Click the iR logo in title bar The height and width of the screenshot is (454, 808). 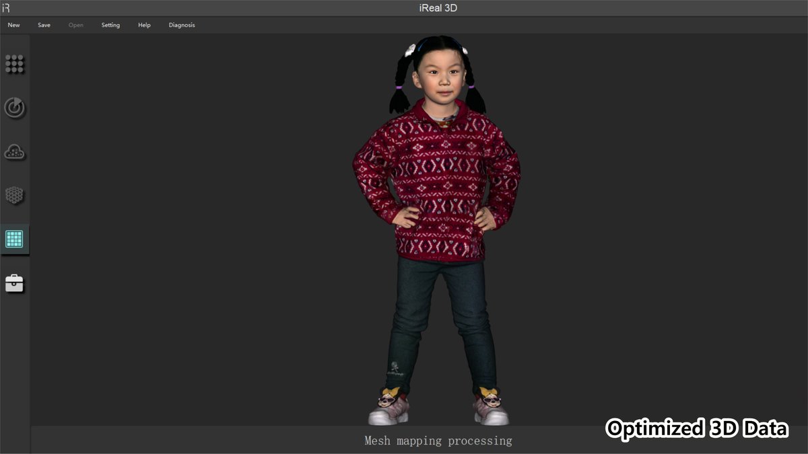tap(6, 8)
